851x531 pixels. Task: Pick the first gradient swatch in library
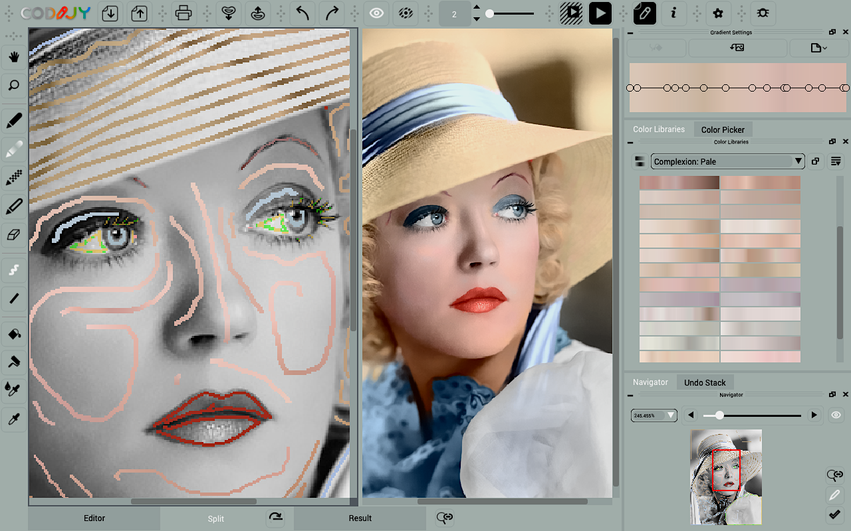pos(679,183)
